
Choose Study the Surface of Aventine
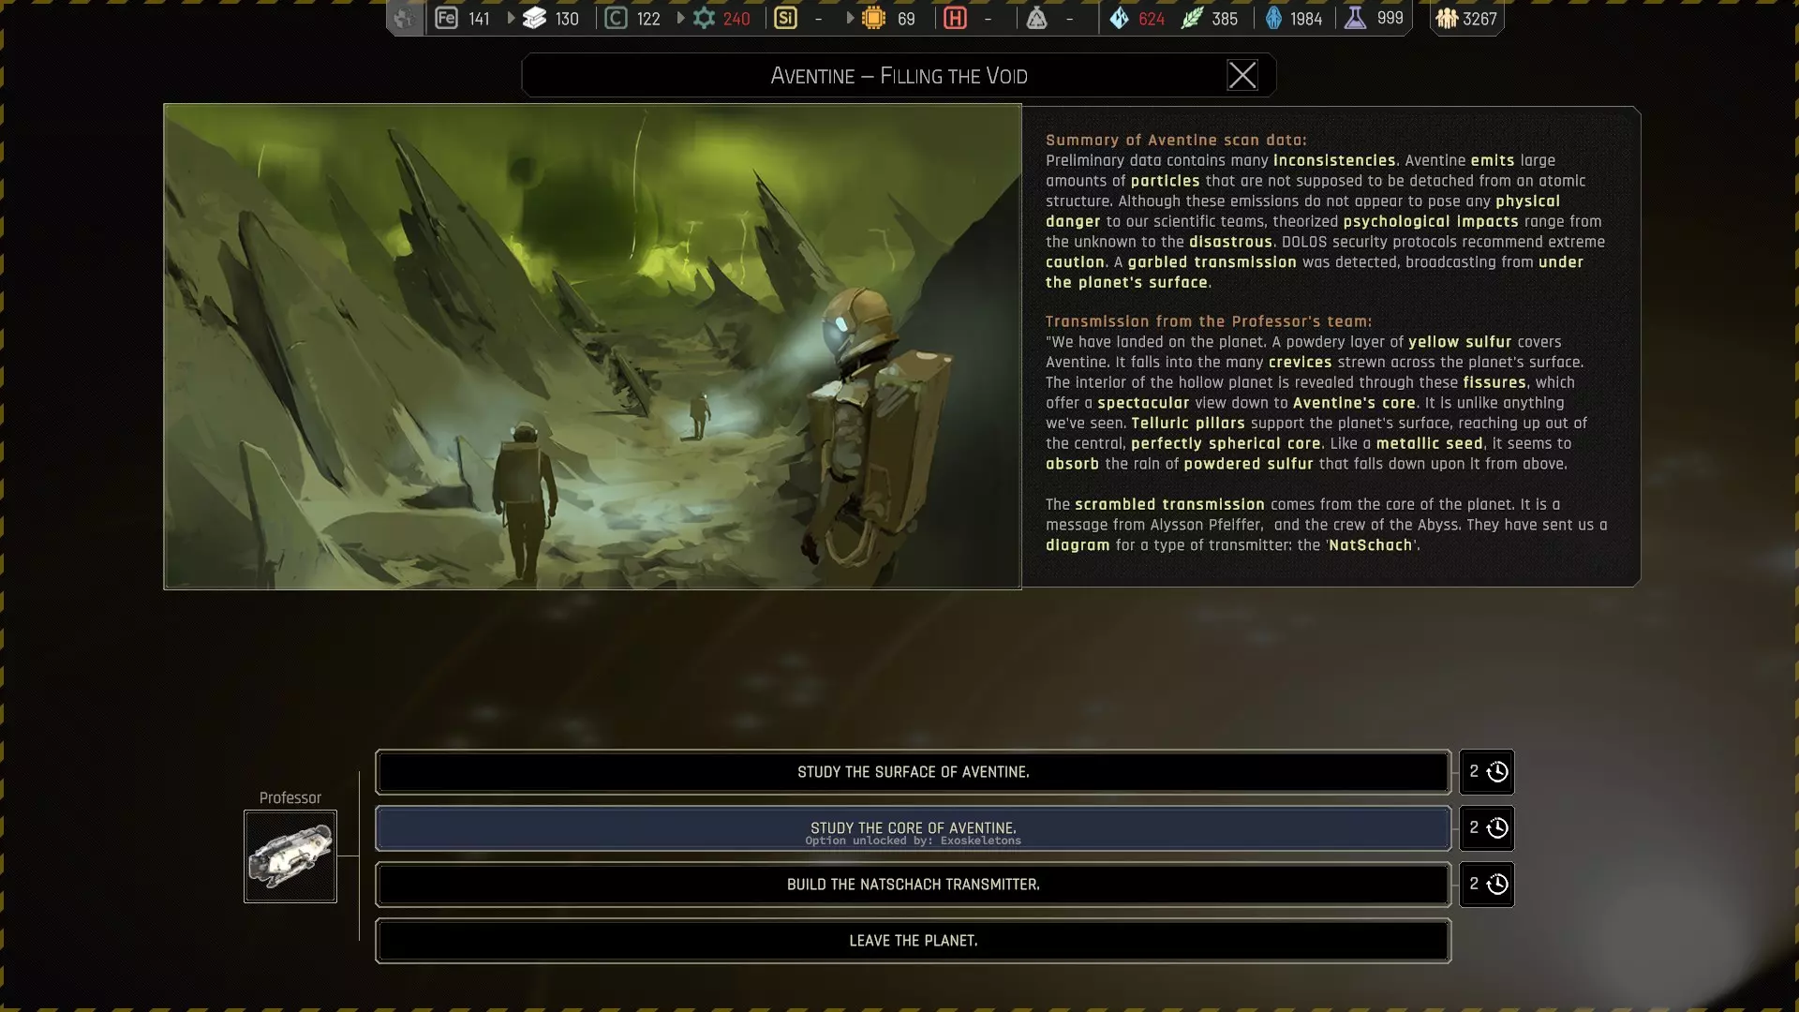click(913, 772)
